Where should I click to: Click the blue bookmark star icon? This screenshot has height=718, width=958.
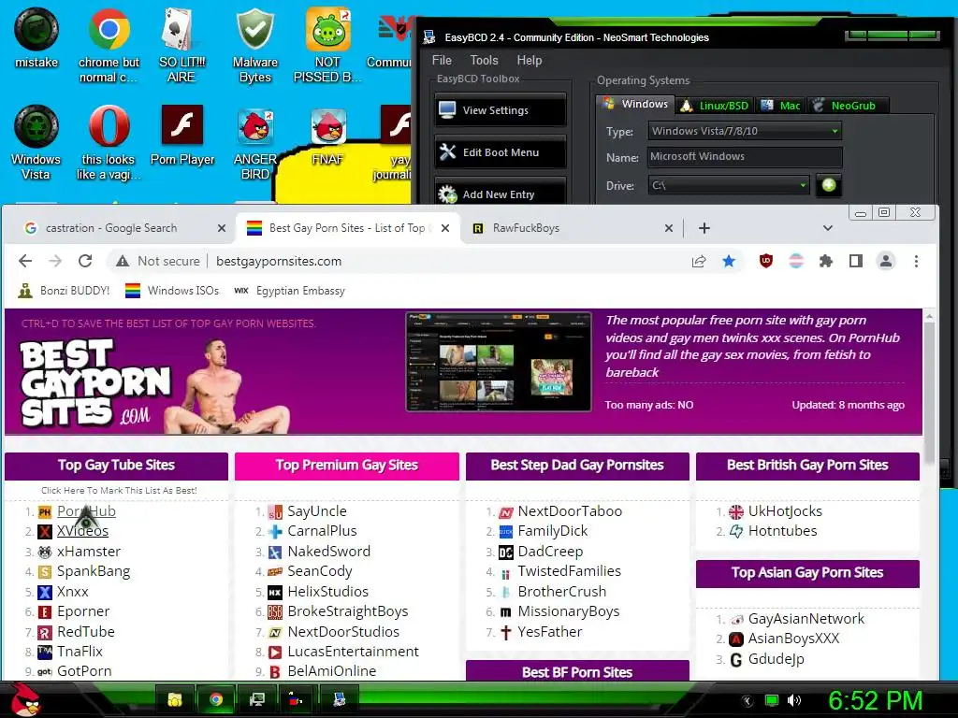coord(729,262)
